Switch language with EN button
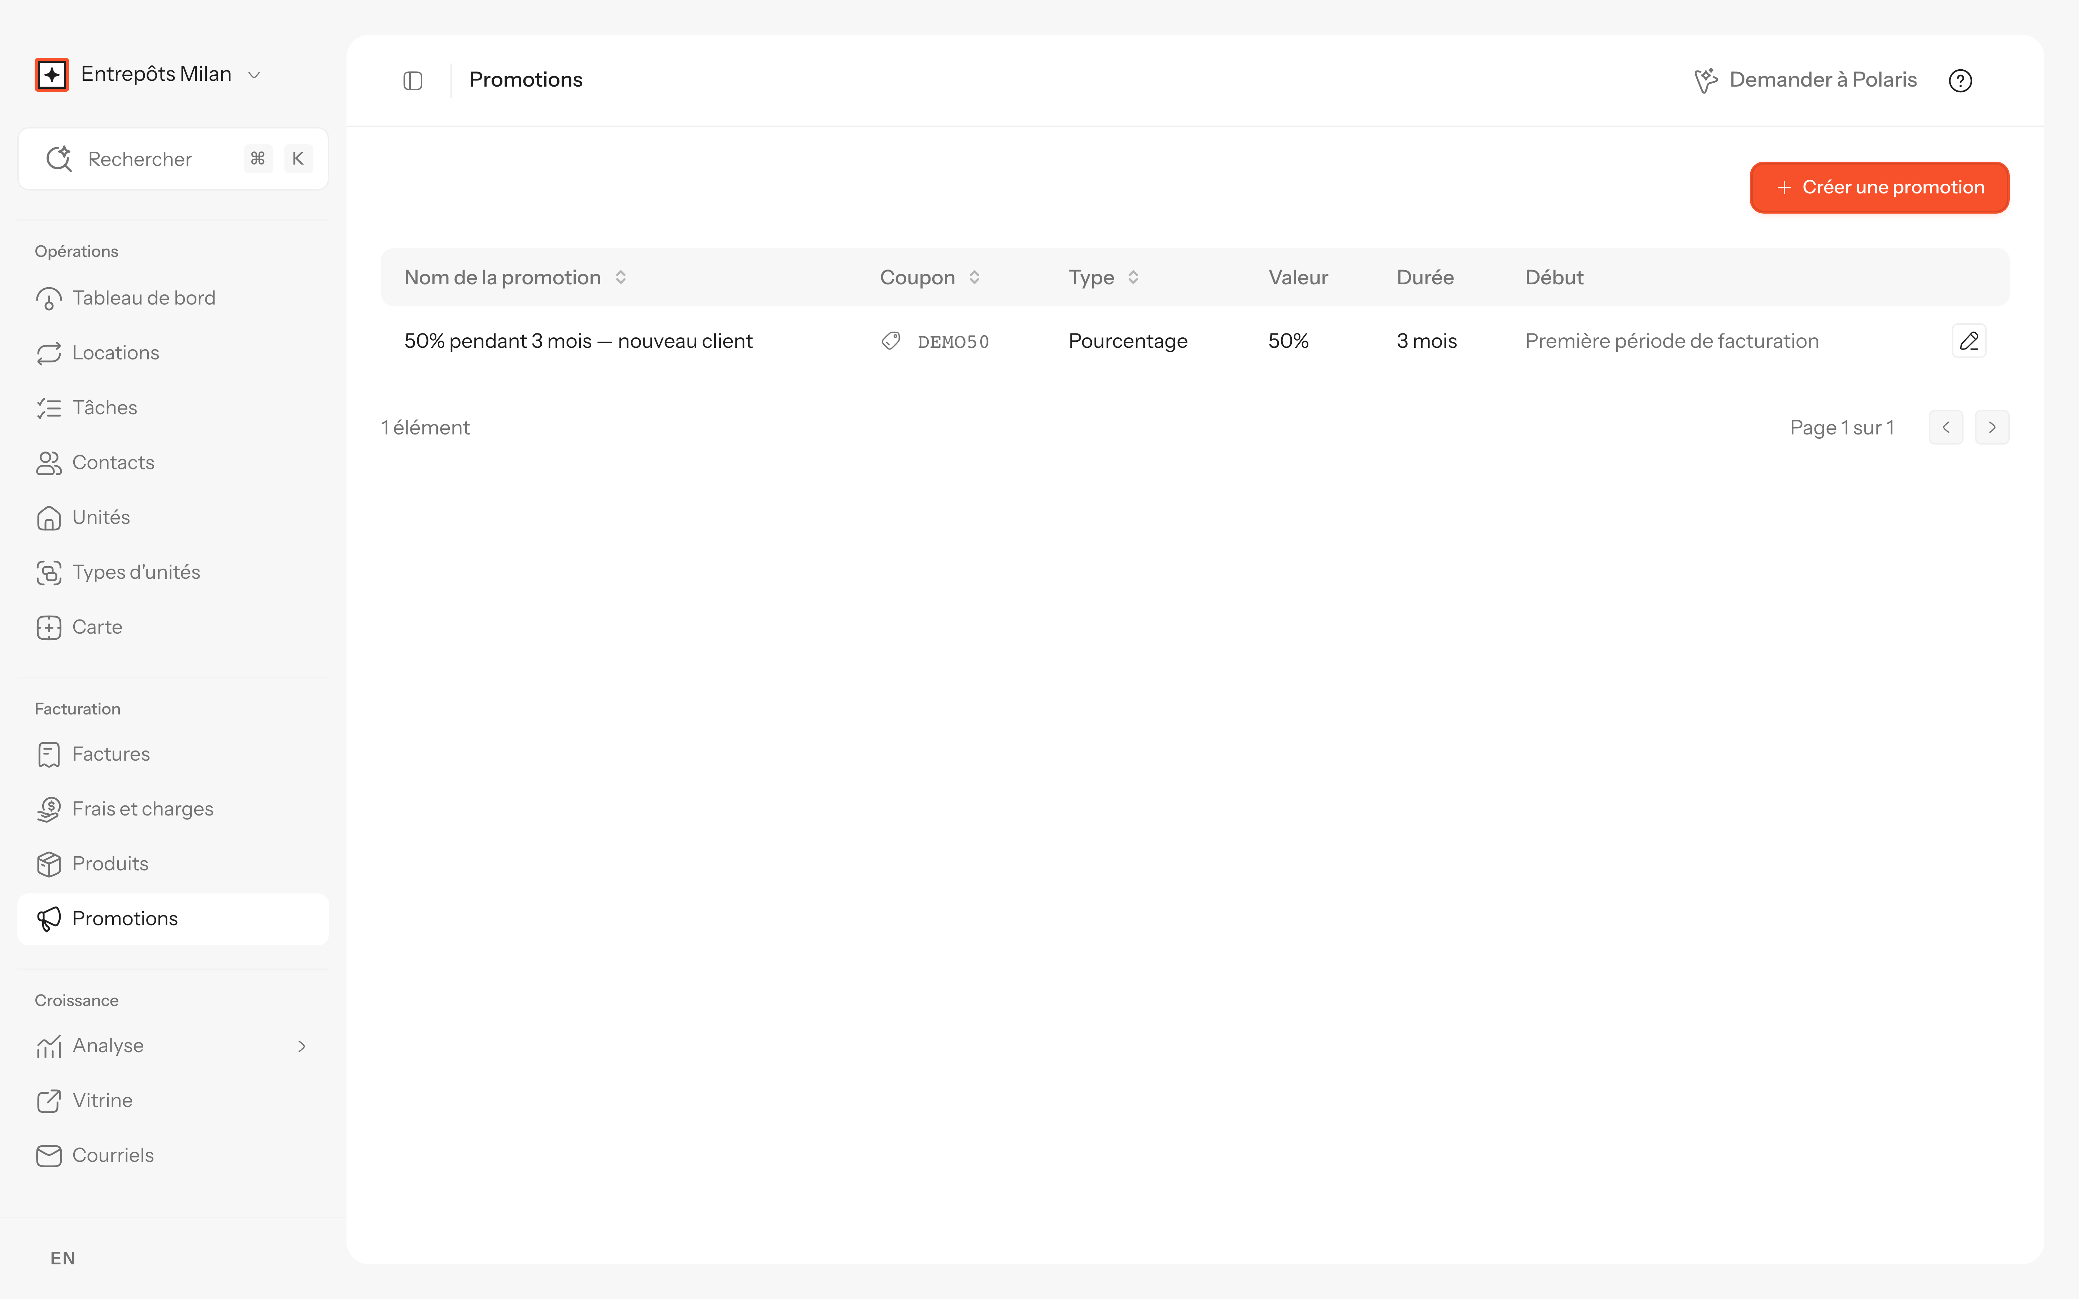Image resolution: width=2079 pixels, height=1299 pixels. (x=63, y=1259)
